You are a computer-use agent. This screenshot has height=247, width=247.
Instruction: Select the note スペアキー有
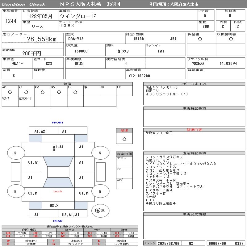pos(156,194)
